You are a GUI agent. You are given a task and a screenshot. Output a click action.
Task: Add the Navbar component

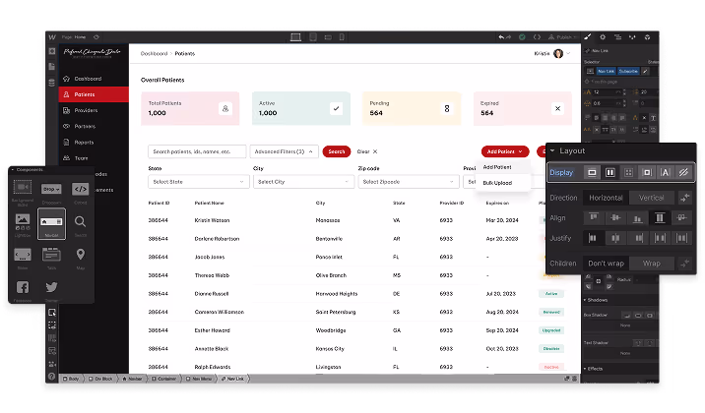[51, 223]
